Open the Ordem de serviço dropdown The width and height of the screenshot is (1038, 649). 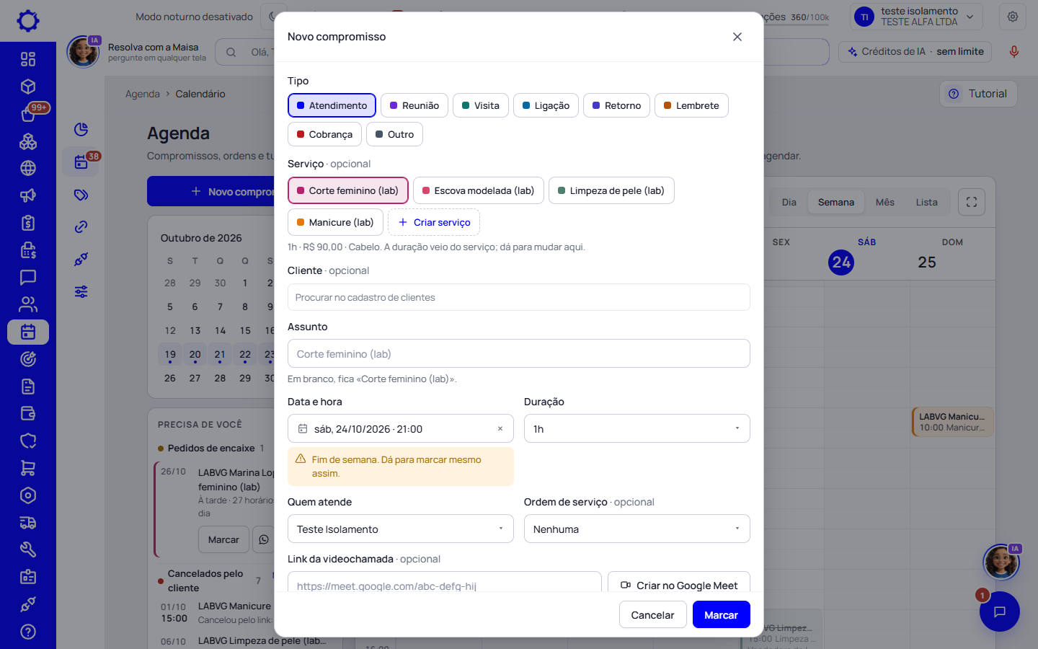point(637,529)
